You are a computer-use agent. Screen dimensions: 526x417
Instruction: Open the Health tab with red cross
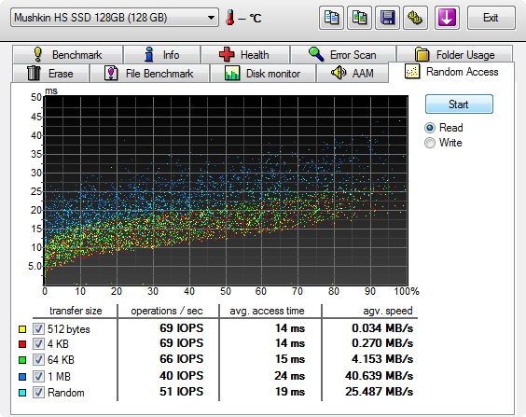[245, 54]
